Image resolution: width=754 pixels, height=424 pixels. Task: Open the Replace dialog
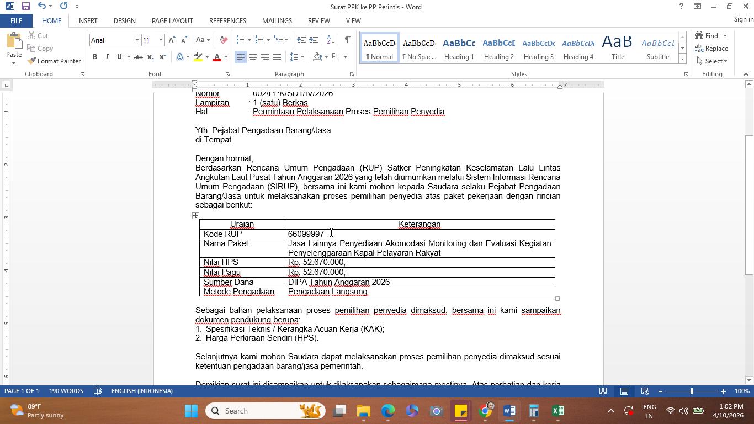[712, 49]
